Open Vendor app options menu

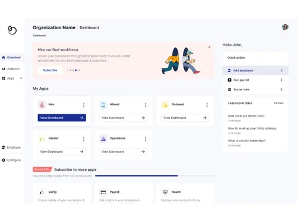(x=84, y=139)
